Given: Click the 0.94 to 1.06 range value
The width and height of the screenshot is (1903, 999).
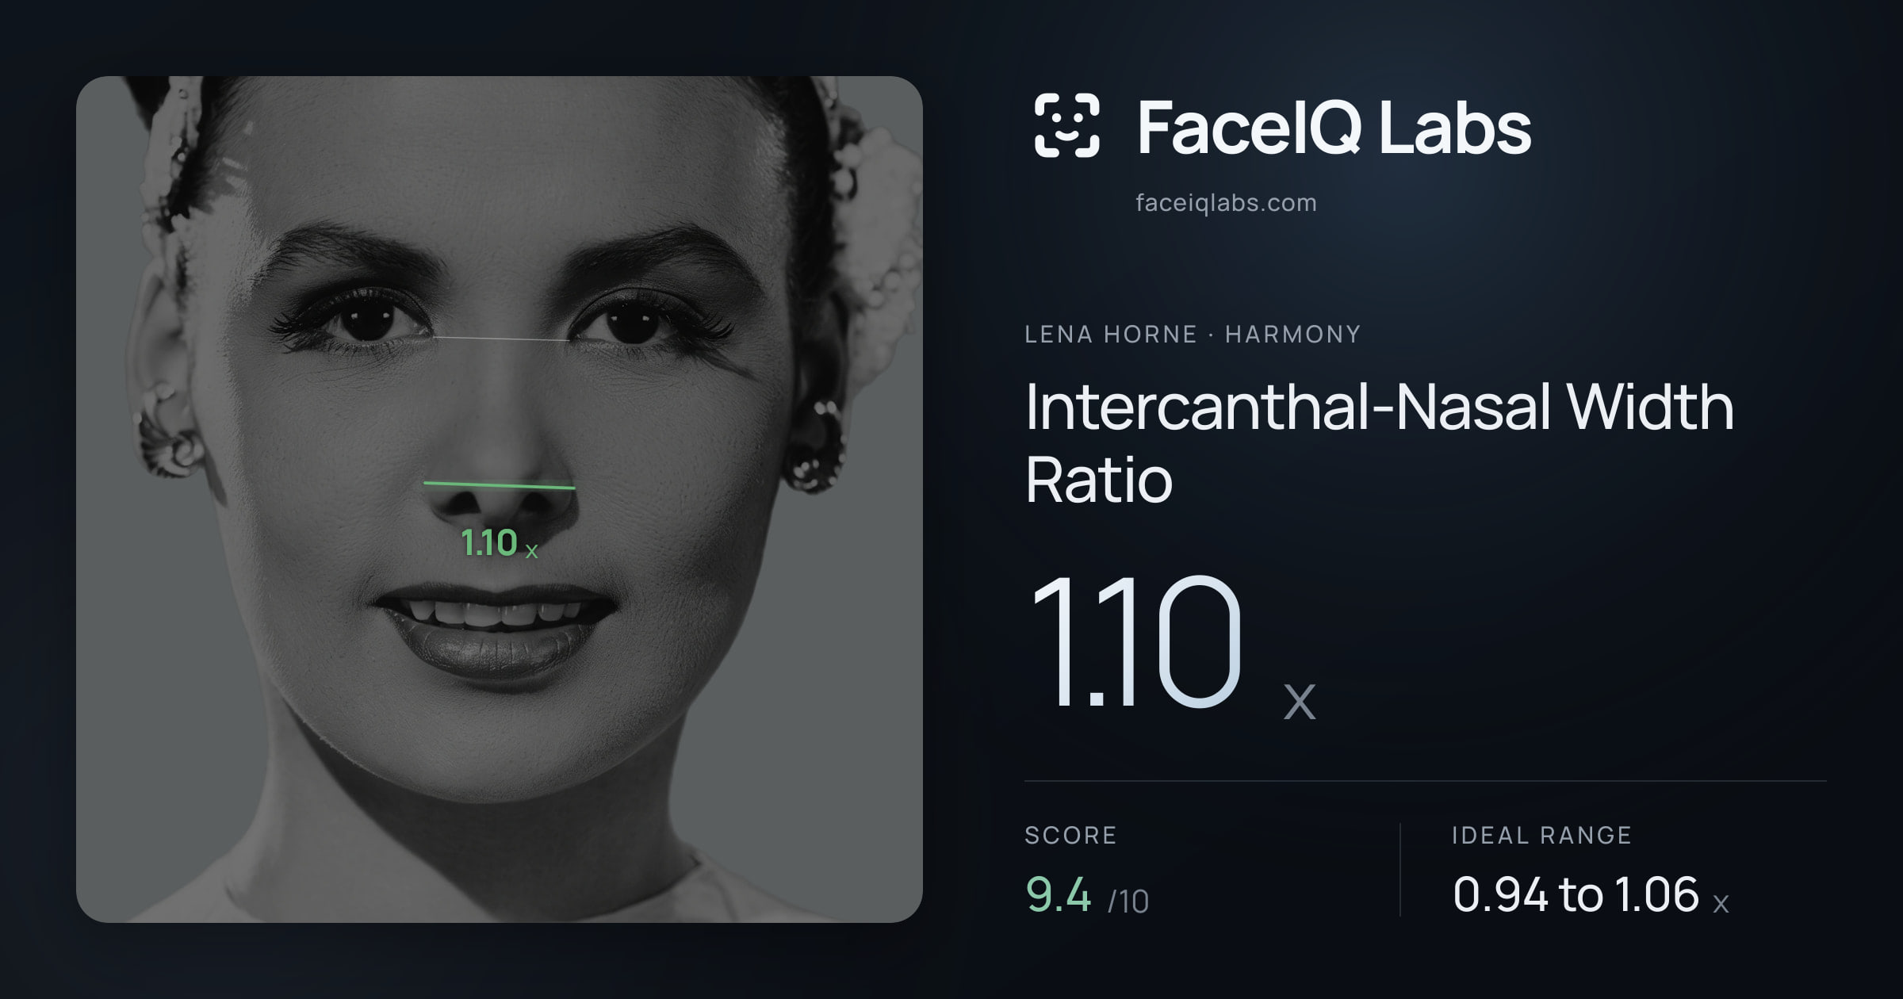Looking at the screenshot, I should click(1591, 895).
